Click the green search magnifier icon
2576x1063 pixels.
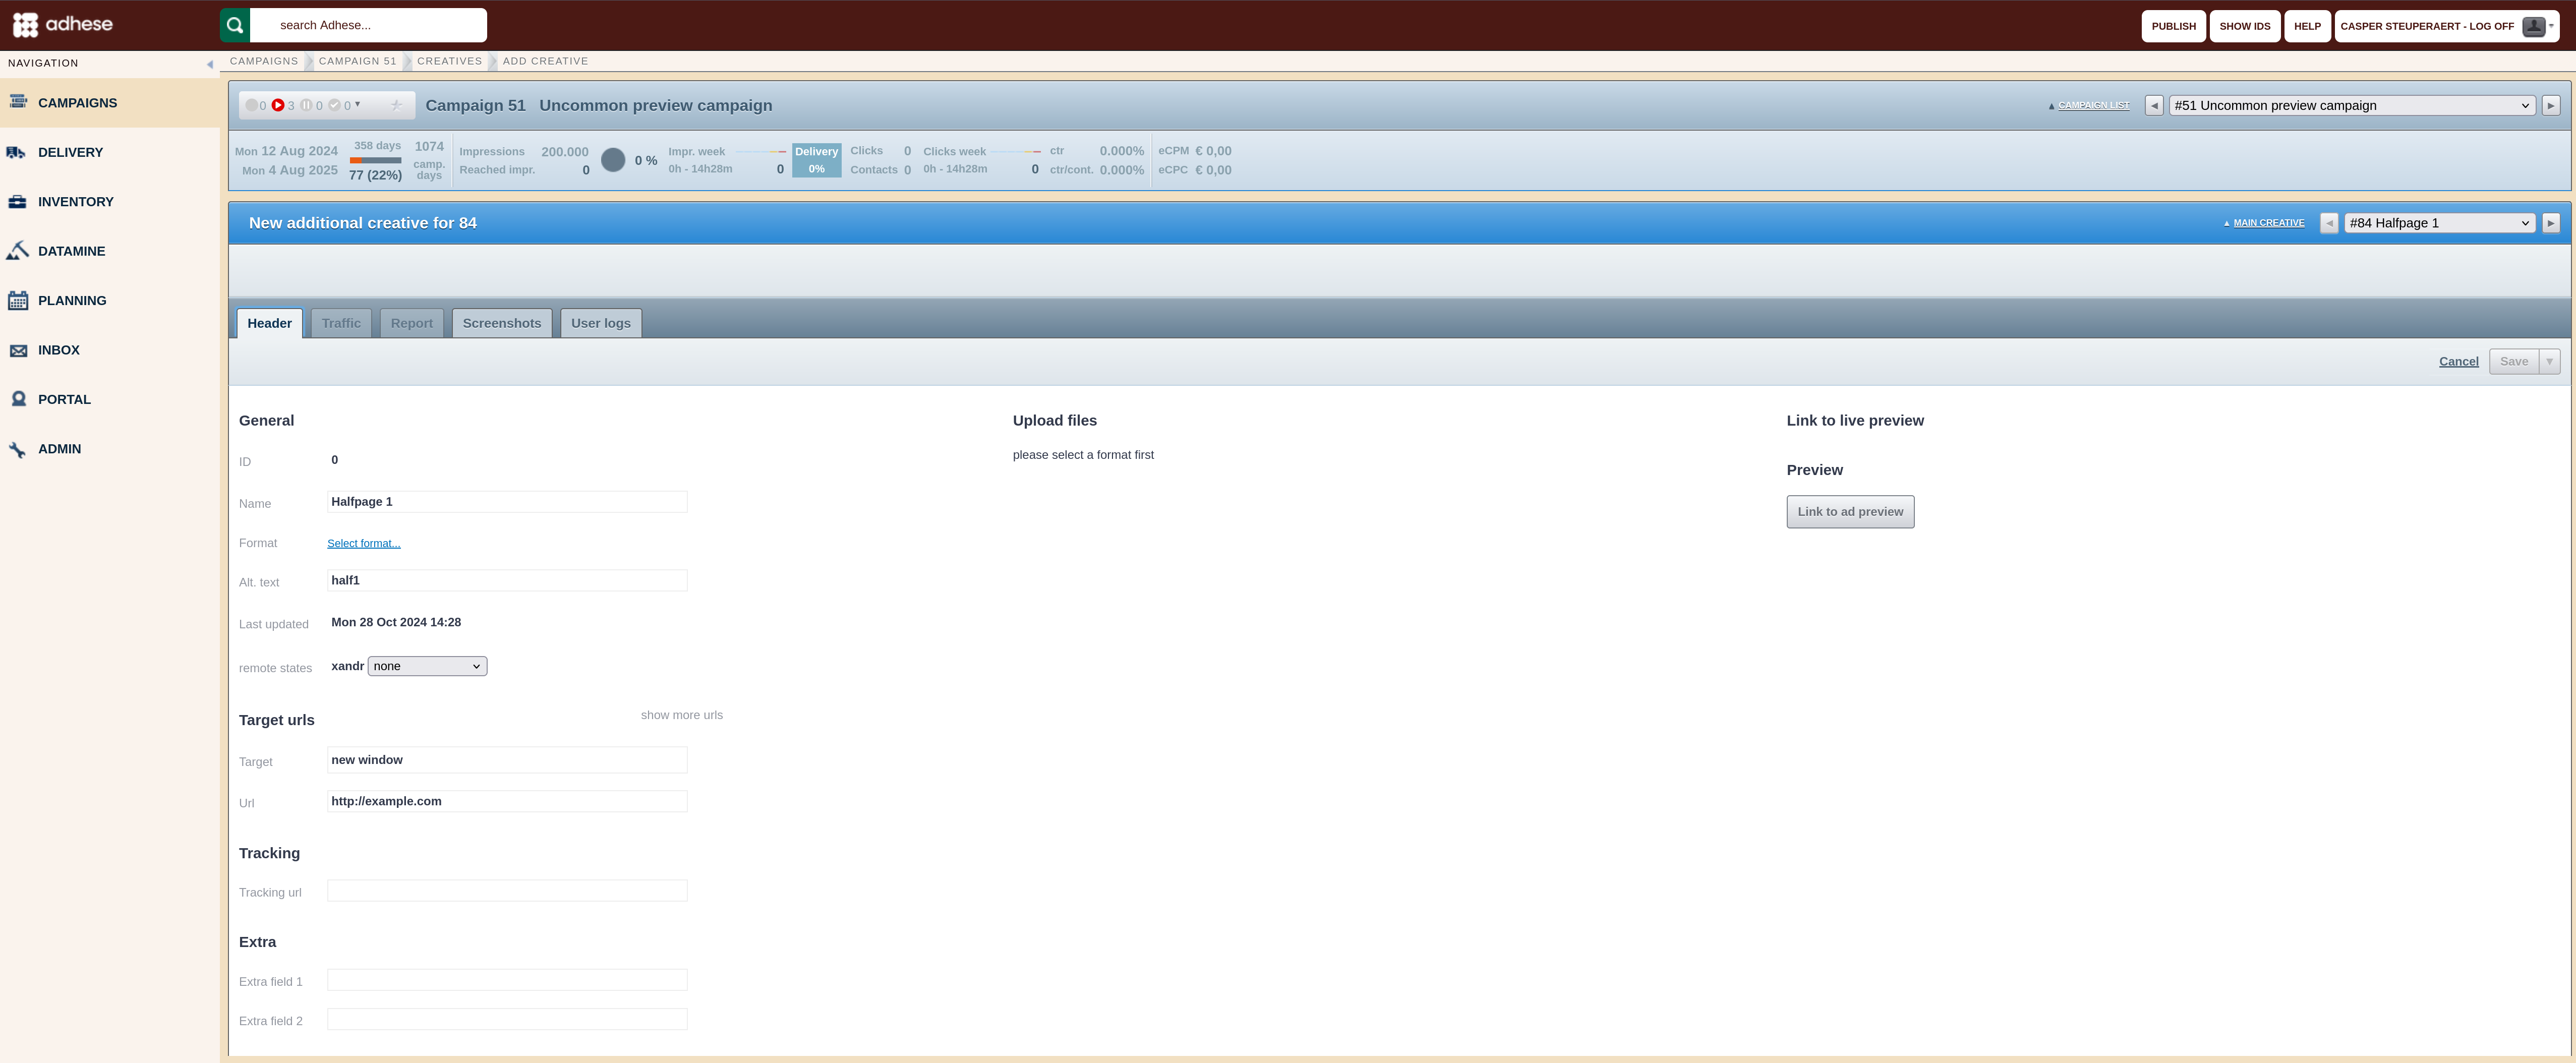[x=235, y=25]
